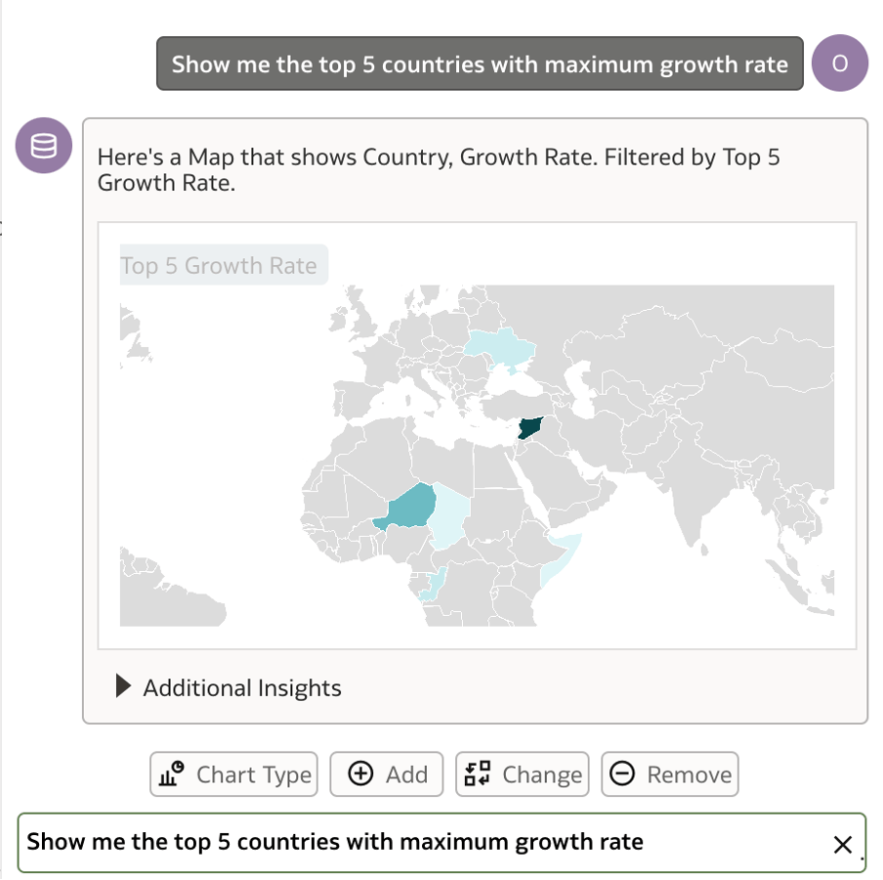Viewport: 883px width, 880px height.
Task: Click the minus icon on the Remove button
Action: tap(623, 773)
